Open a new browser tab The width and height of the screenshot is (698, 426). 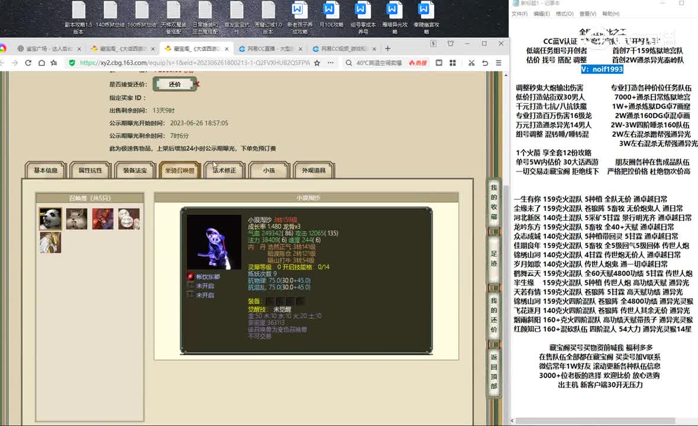387,48
